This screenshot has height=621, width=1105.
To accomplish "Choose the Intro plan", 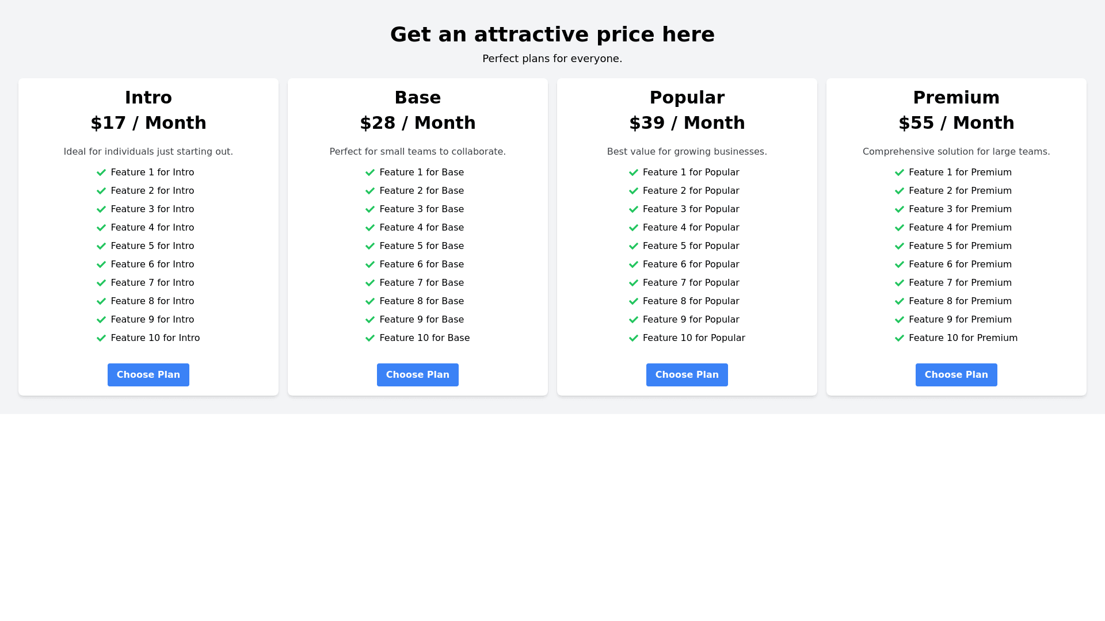I will click(x=148, y=375).
